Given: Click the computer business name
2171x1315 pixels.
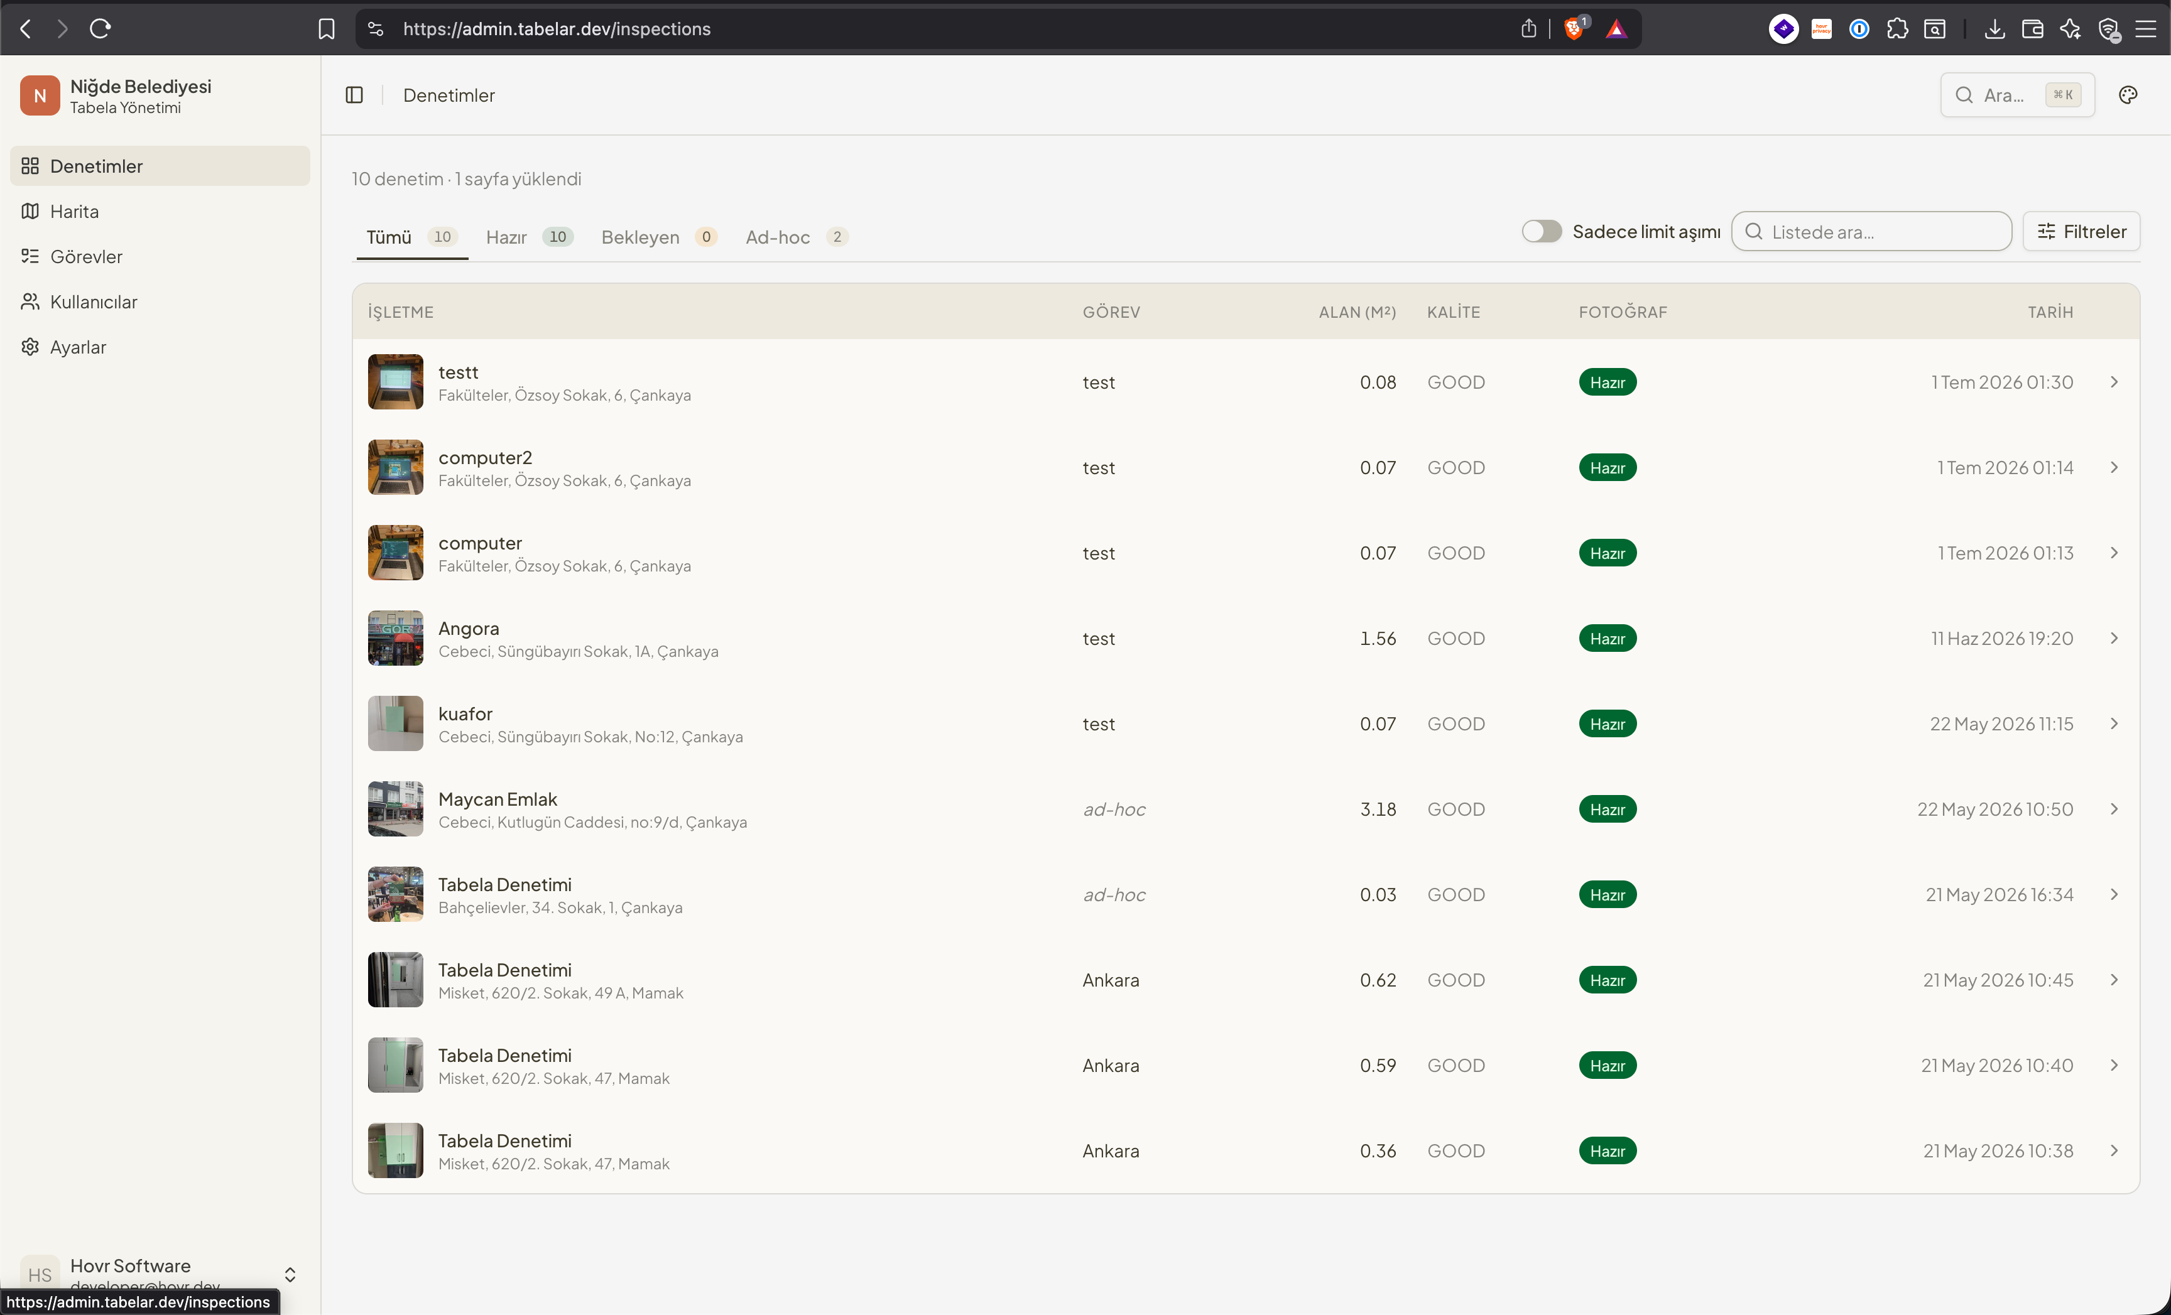Looking at the screenshot, I should click(480, 543).
